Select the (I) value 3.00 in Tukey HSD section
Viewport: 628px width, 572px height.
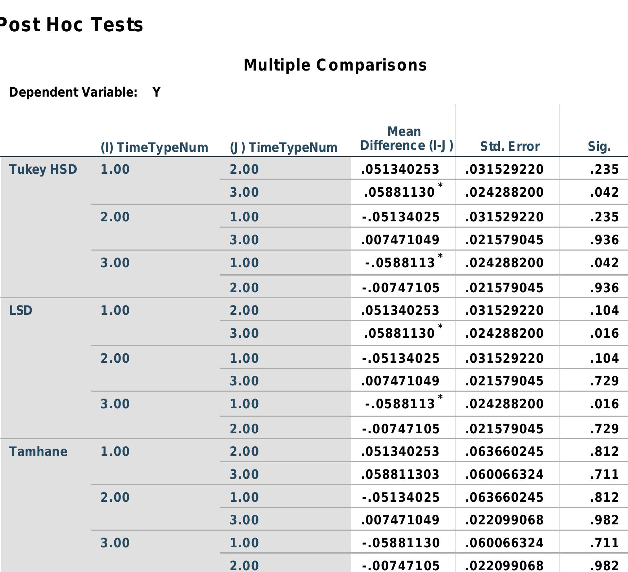click(115, 263)
